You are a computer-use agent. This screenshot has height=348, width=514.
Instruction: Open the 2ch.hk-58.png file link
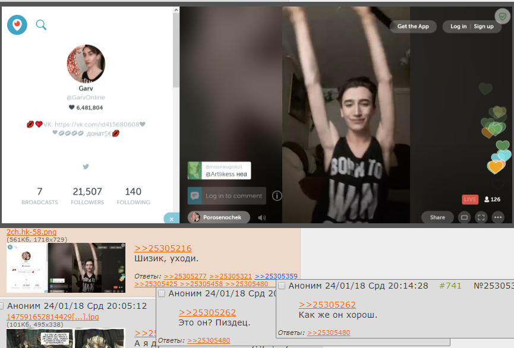point(31,232)
